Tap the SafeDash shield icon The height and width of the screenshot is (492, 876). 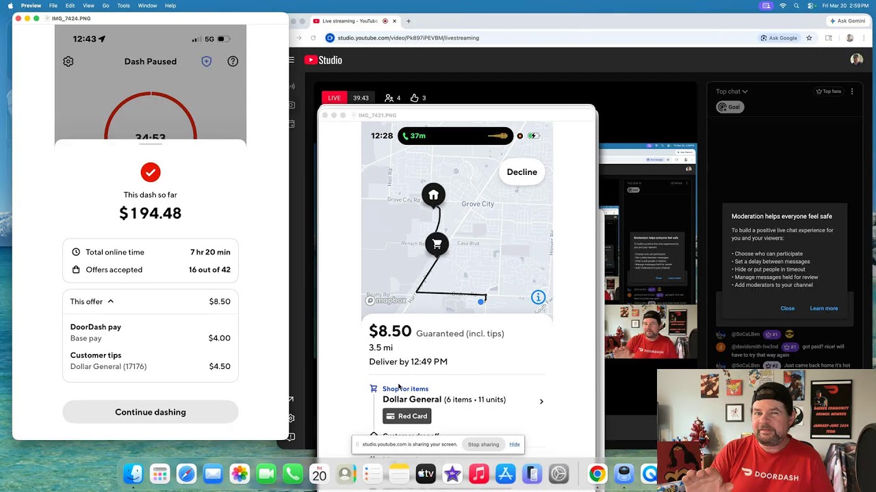click(207, 61)
